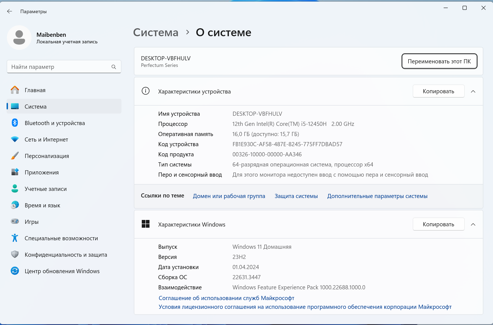Open Bluetooth и устройства settings

click(64, 123)
